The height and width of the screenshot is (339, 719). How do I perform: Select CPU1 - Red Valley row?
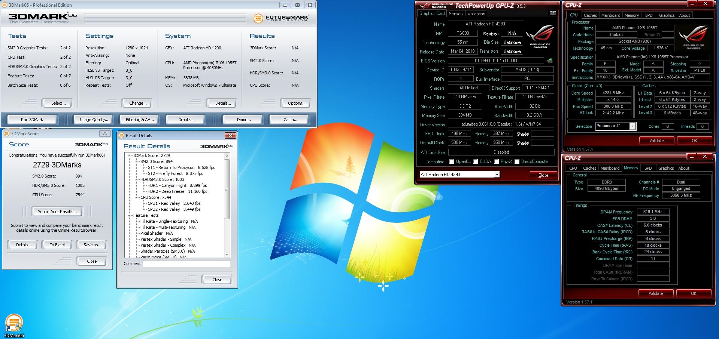click(x=174, y=203)
